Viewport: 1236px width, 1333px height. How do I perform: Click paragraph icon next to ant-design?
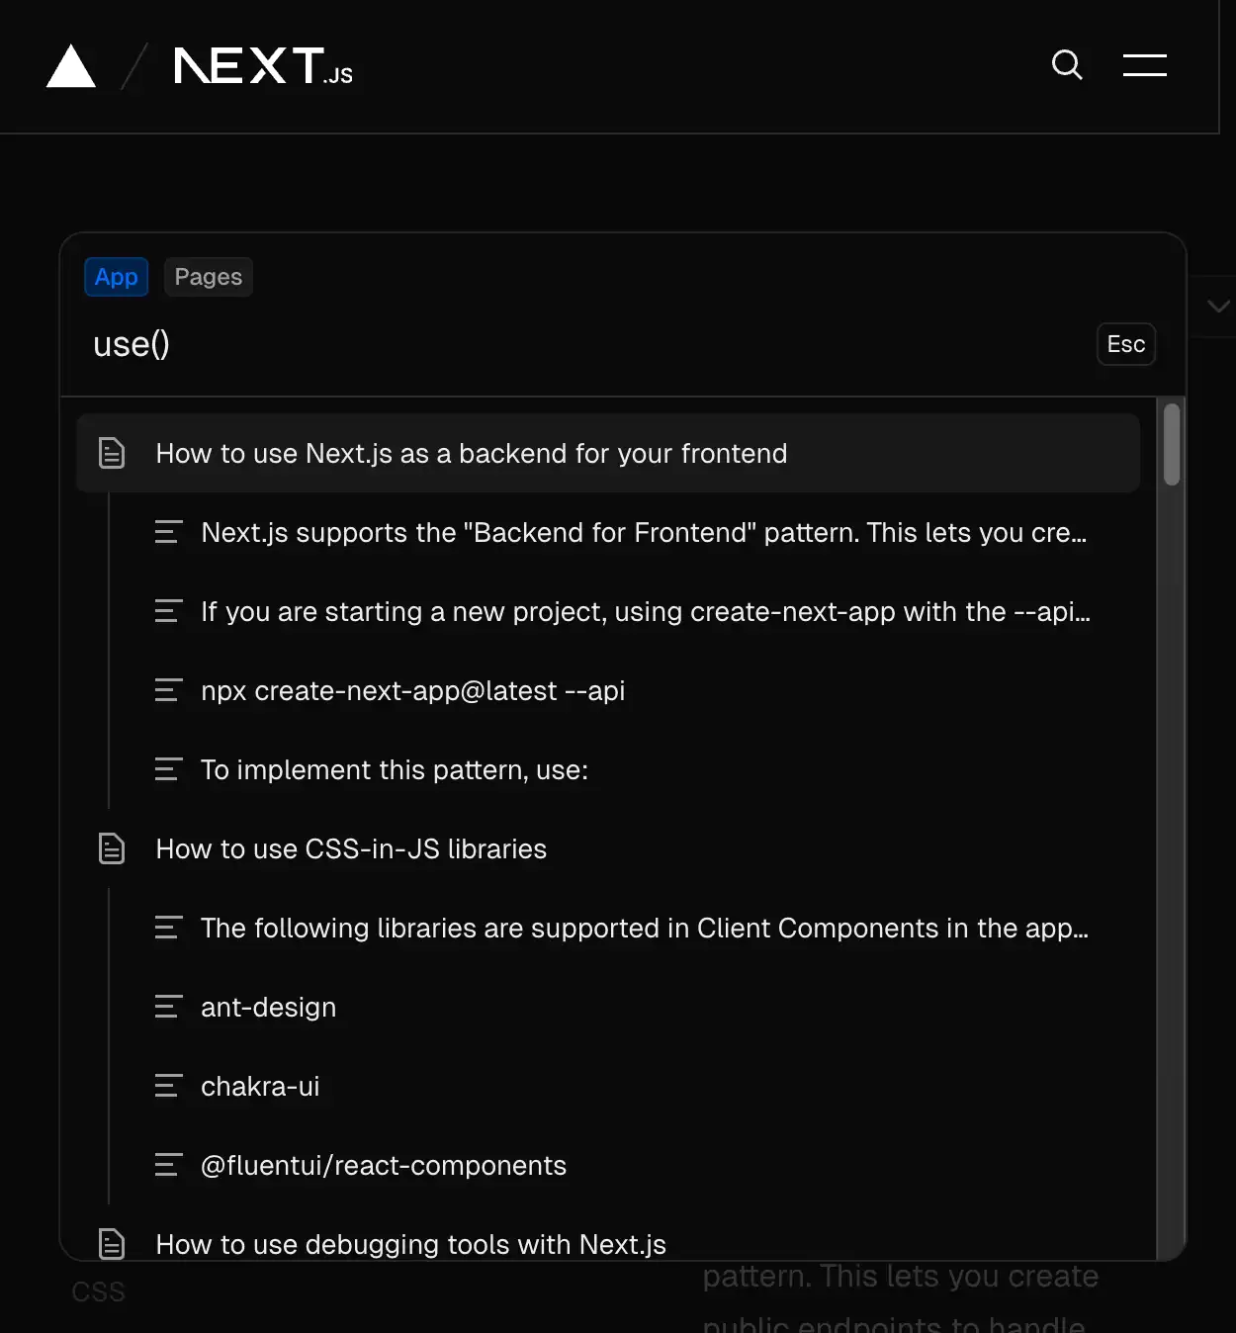(168, 1007)
